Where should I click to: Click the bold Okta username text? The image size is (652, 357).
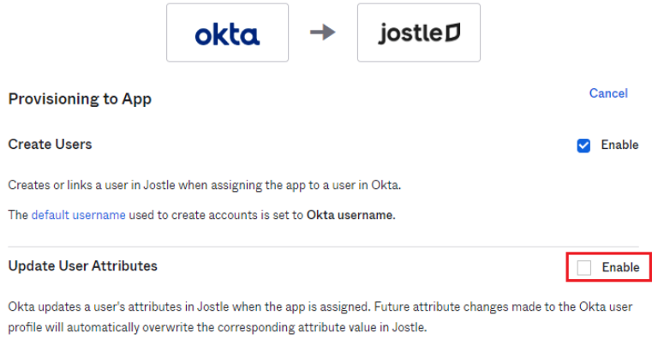point(351,215)
